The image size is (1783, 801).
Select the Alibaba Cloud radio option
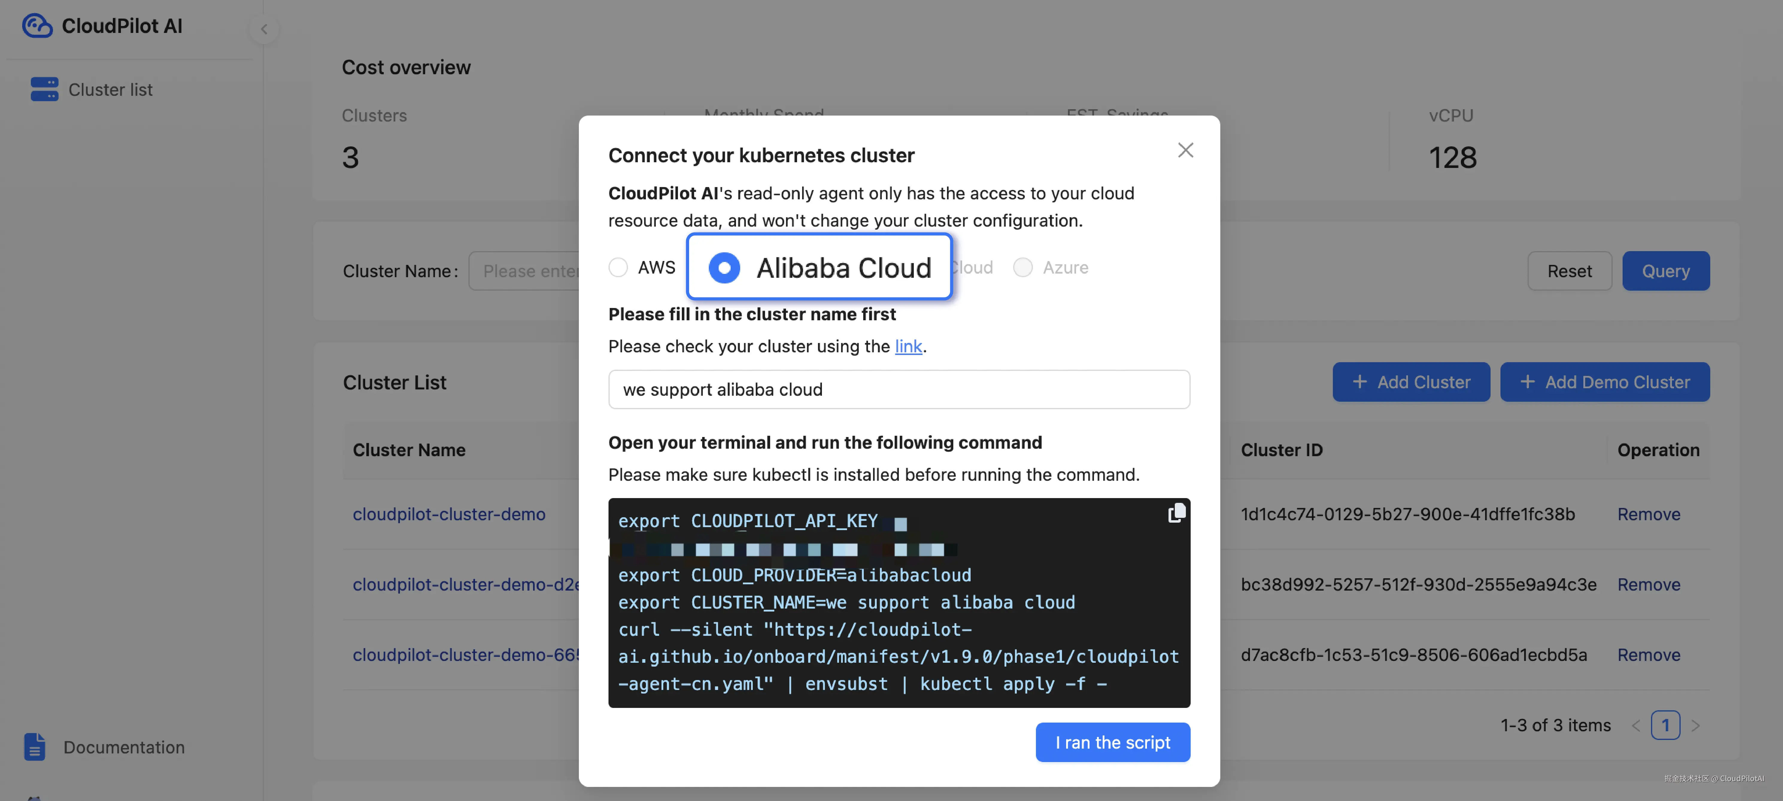(x=724, y=267)
